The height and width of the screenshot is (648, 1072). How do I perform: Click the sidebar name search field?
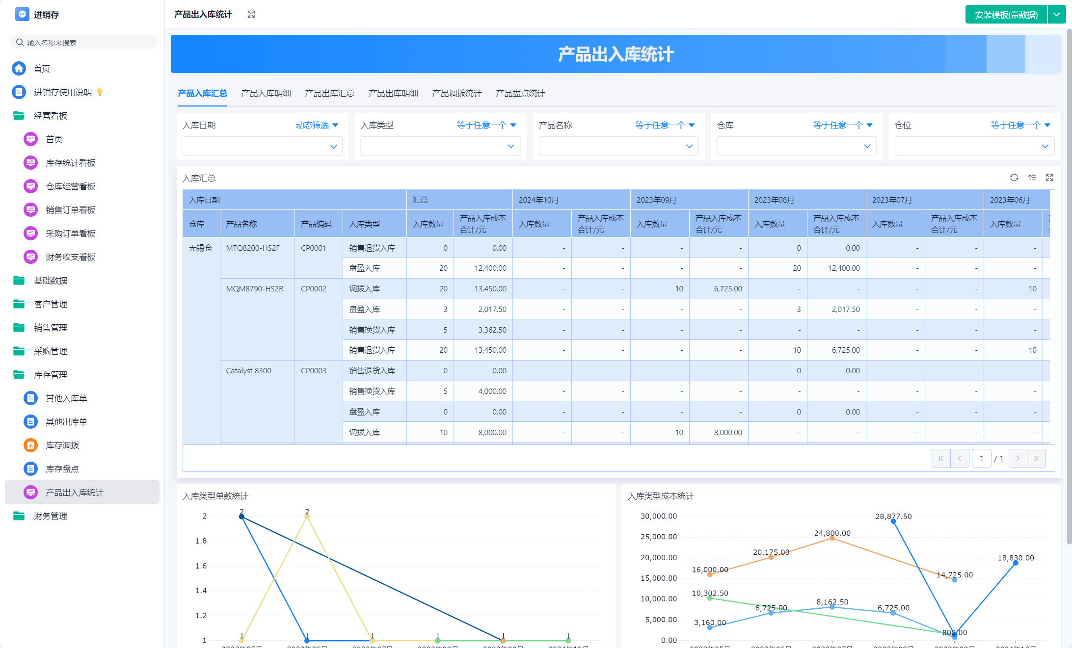point(83,42)
